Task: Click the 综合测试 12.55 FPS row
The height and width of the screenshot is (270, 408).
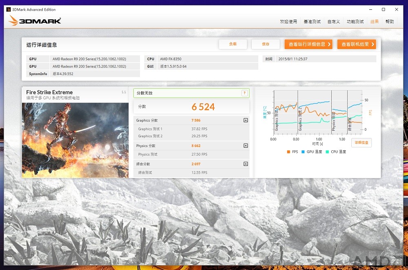Action: pyautogui.click(x=191, y=172)
